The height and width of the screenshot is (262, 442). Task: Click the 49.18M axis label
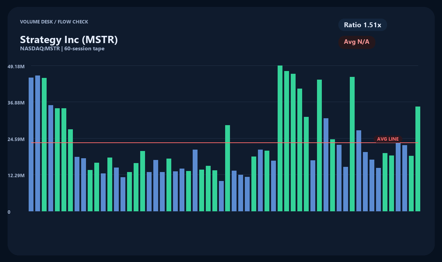pos(16,66)
